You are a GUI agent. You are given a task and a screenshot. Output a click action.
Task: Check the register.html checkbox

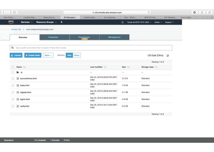pos(13,92)
